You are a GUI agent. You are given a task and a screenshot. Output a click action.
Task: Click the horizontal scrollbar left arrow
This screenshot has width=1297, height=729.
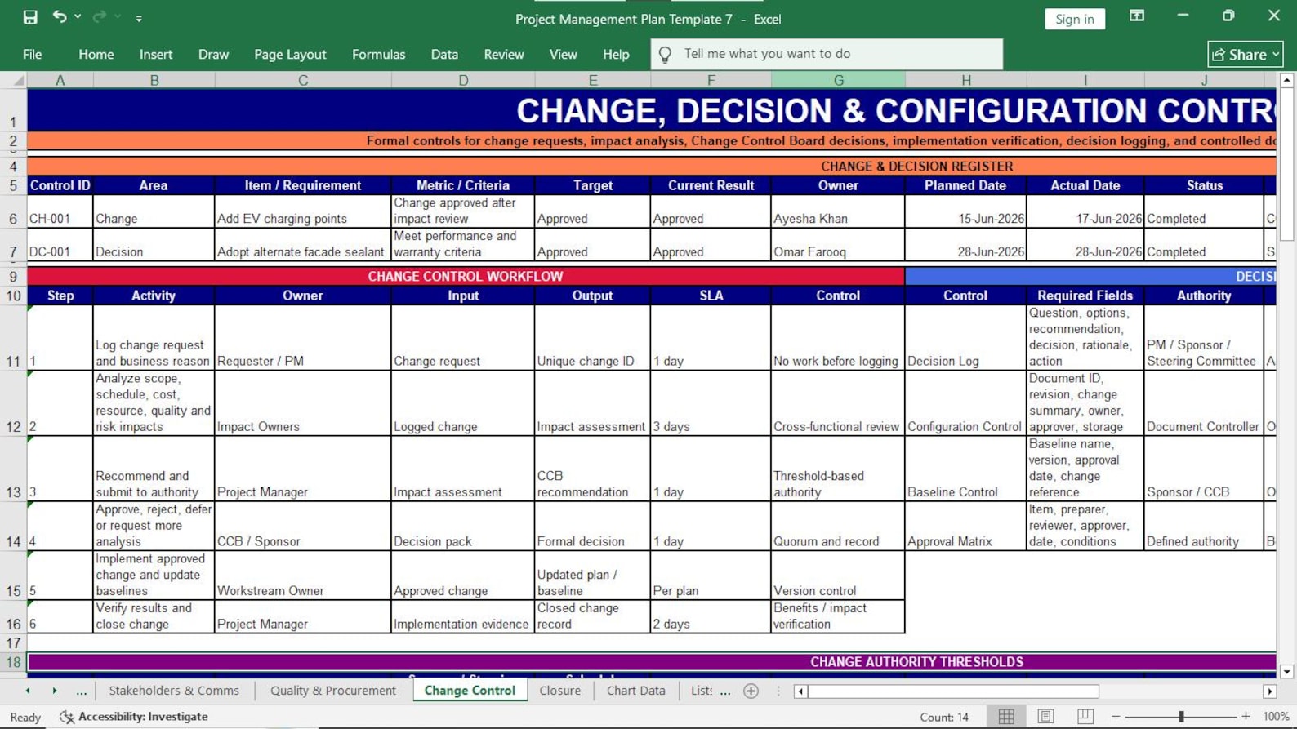coord(801,691)
